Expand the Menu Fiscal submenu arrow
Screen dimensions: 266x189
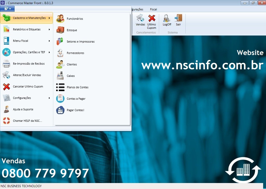point(49,41)
